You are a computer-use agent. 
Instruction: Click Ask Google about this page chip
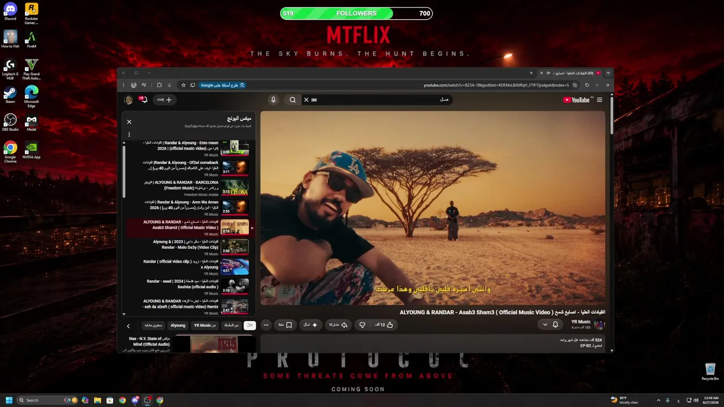click(222, 85)
